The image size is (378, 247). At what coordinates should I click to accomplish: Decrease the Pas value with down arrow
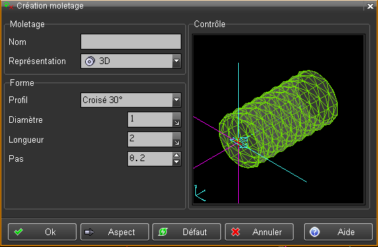[x=177, y=162]
